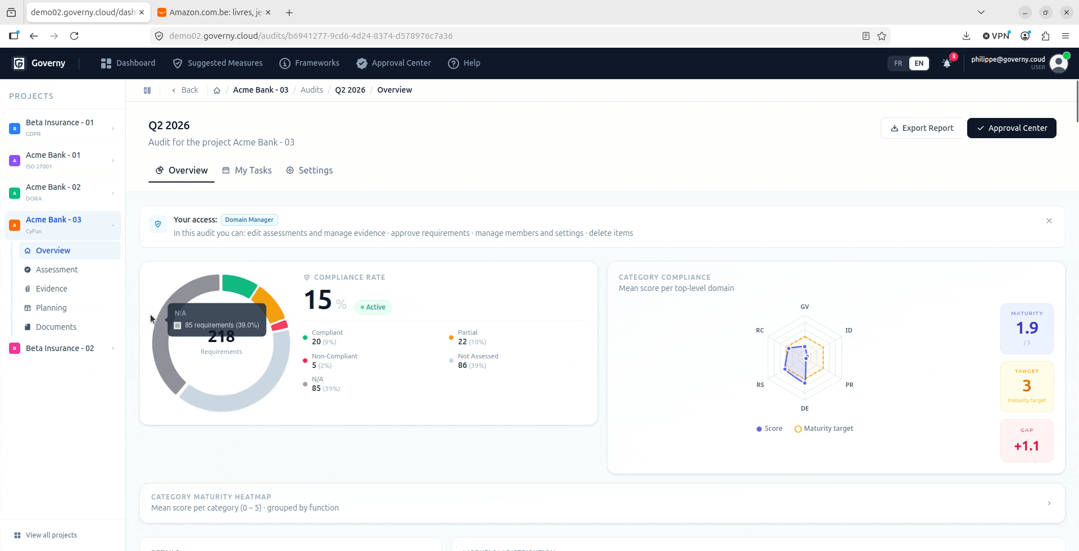Collapse the sidebar panel icon
This screenshot has width=1079, height=551.
[147, 90]
